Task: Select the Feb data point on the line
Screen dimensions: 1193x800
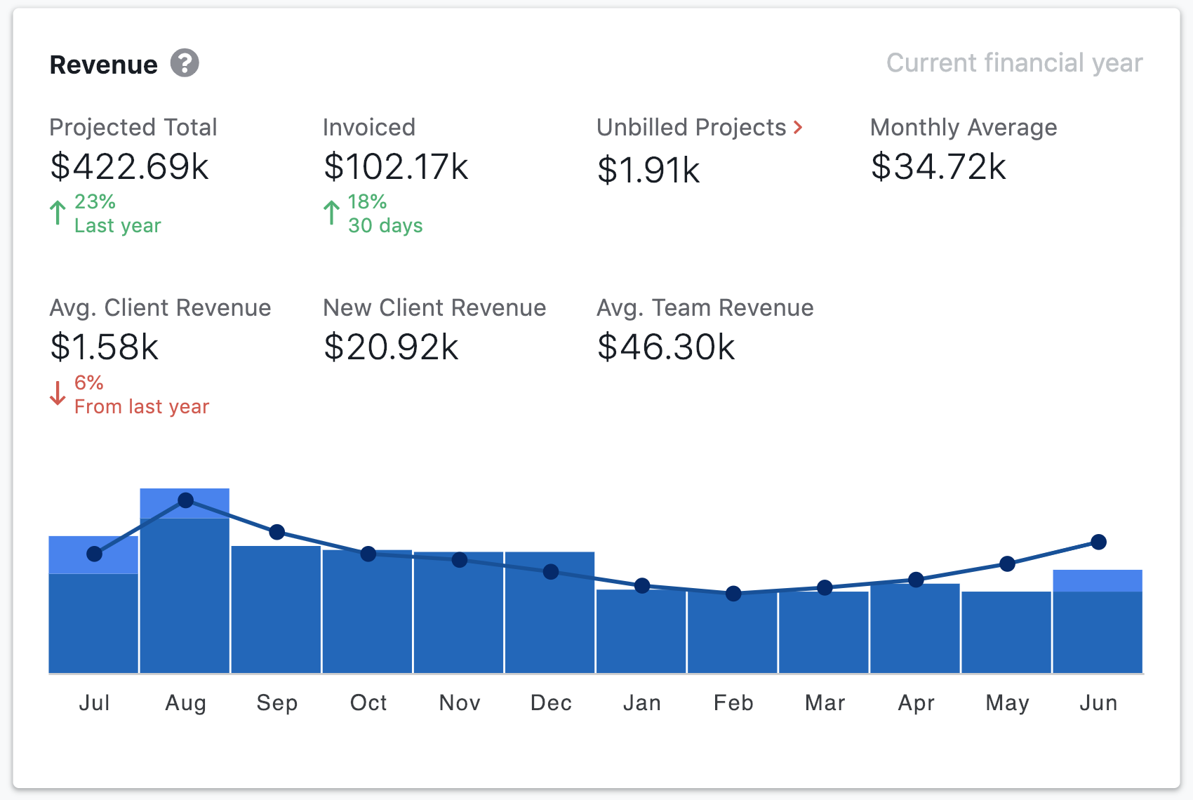Action: pyautogui.click(x=733, y=594)
